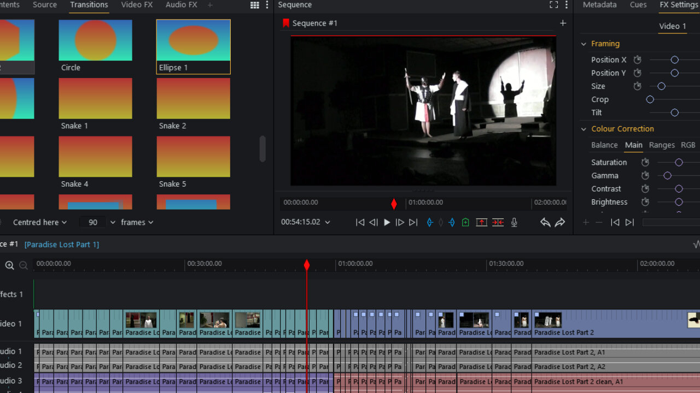700x393 pixels.
Task: Click the red Remove (lift) icon
Action: (481, 222)
